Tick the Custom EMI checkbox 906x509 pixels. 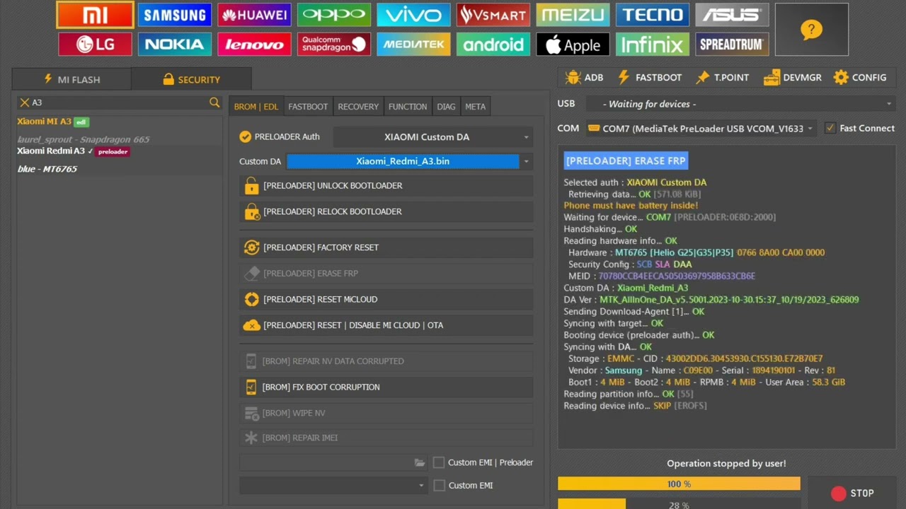point(439,485)
